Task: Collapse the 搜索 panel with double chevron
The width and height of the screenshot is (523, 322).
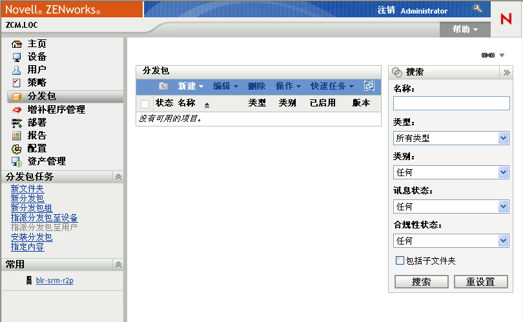Action: 507,72
